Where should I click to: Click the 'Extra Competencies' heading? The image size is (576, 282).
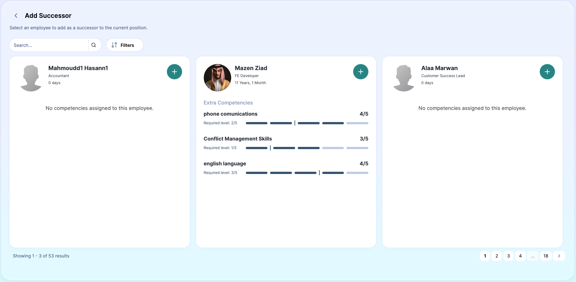tap(228, 103)
